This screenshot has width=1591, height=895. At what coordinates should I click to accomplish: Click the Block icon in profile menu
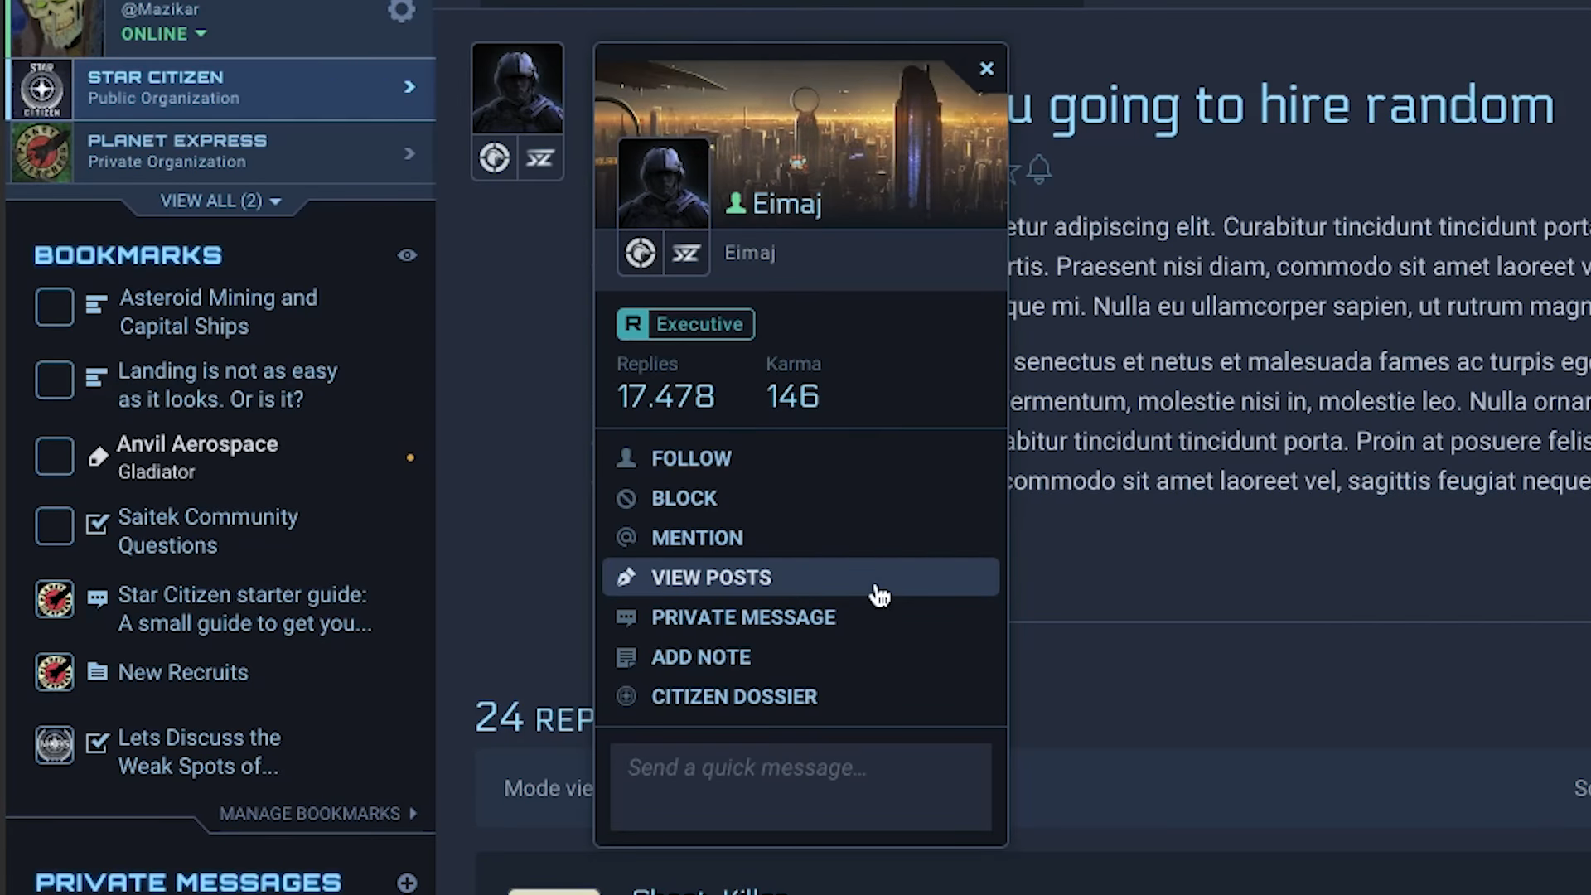626,498
